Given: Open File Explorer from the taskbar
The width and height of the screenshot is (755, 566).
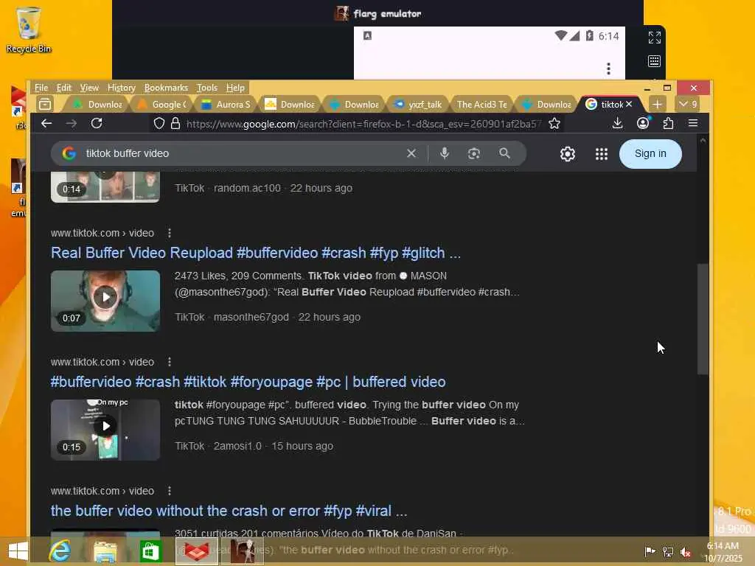Looking at the screenshot, I should (105, 551).
